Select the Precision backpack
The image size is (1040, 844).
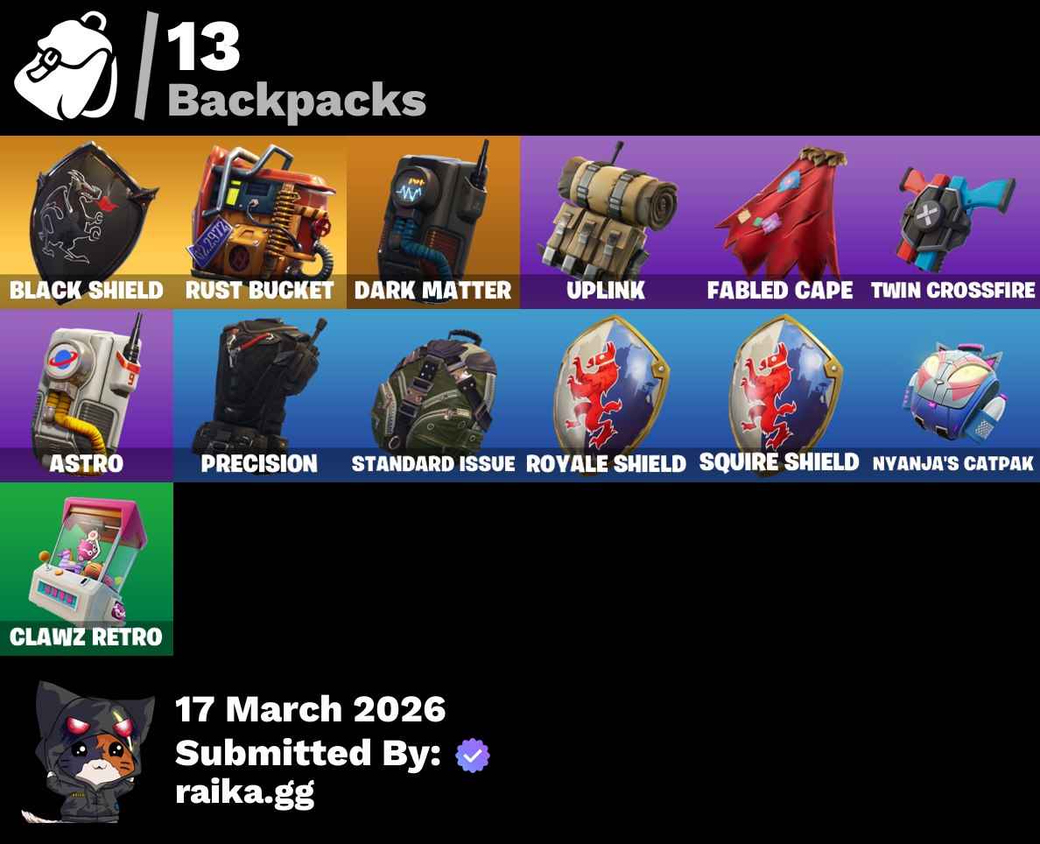[259, 396]
